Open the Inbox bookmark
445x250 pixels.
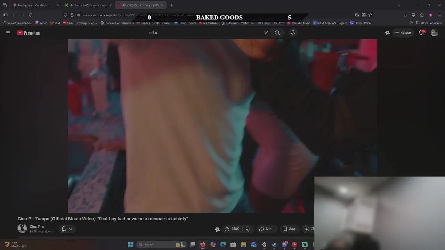(153, 23)
